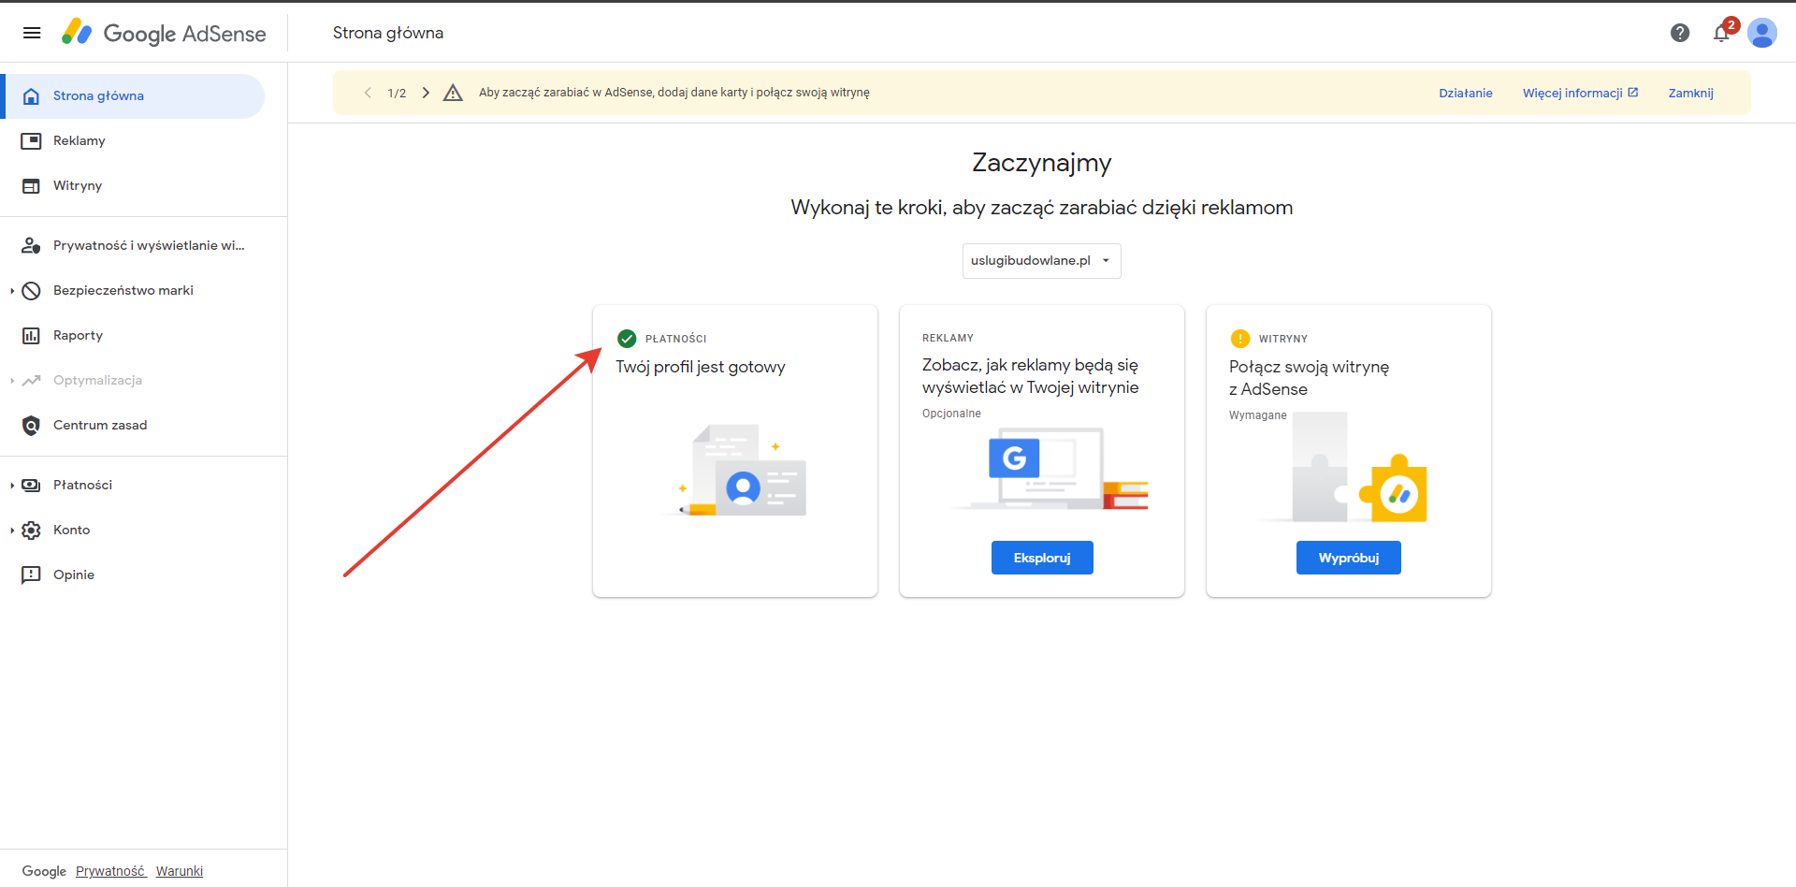This screenshot has height=887, width=1796.
Task: Click the privacy and messaging icon
Action: (x=31, y=246)
